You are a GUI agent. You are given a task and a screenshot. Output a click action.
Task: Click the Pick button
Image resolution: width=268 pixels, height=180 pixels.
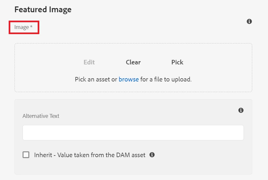pyautogui.click(x=177, y=62)
